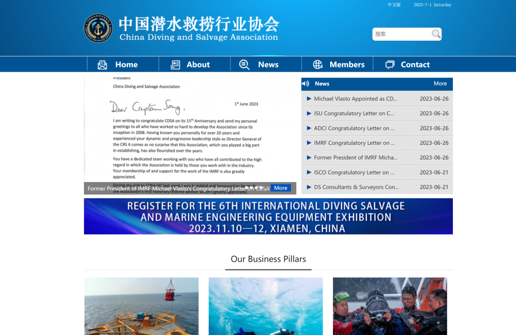Click arrow beside Michael Vlasto Appointed news
This screenshot has height=335, width=516.
tap(309, 98)
